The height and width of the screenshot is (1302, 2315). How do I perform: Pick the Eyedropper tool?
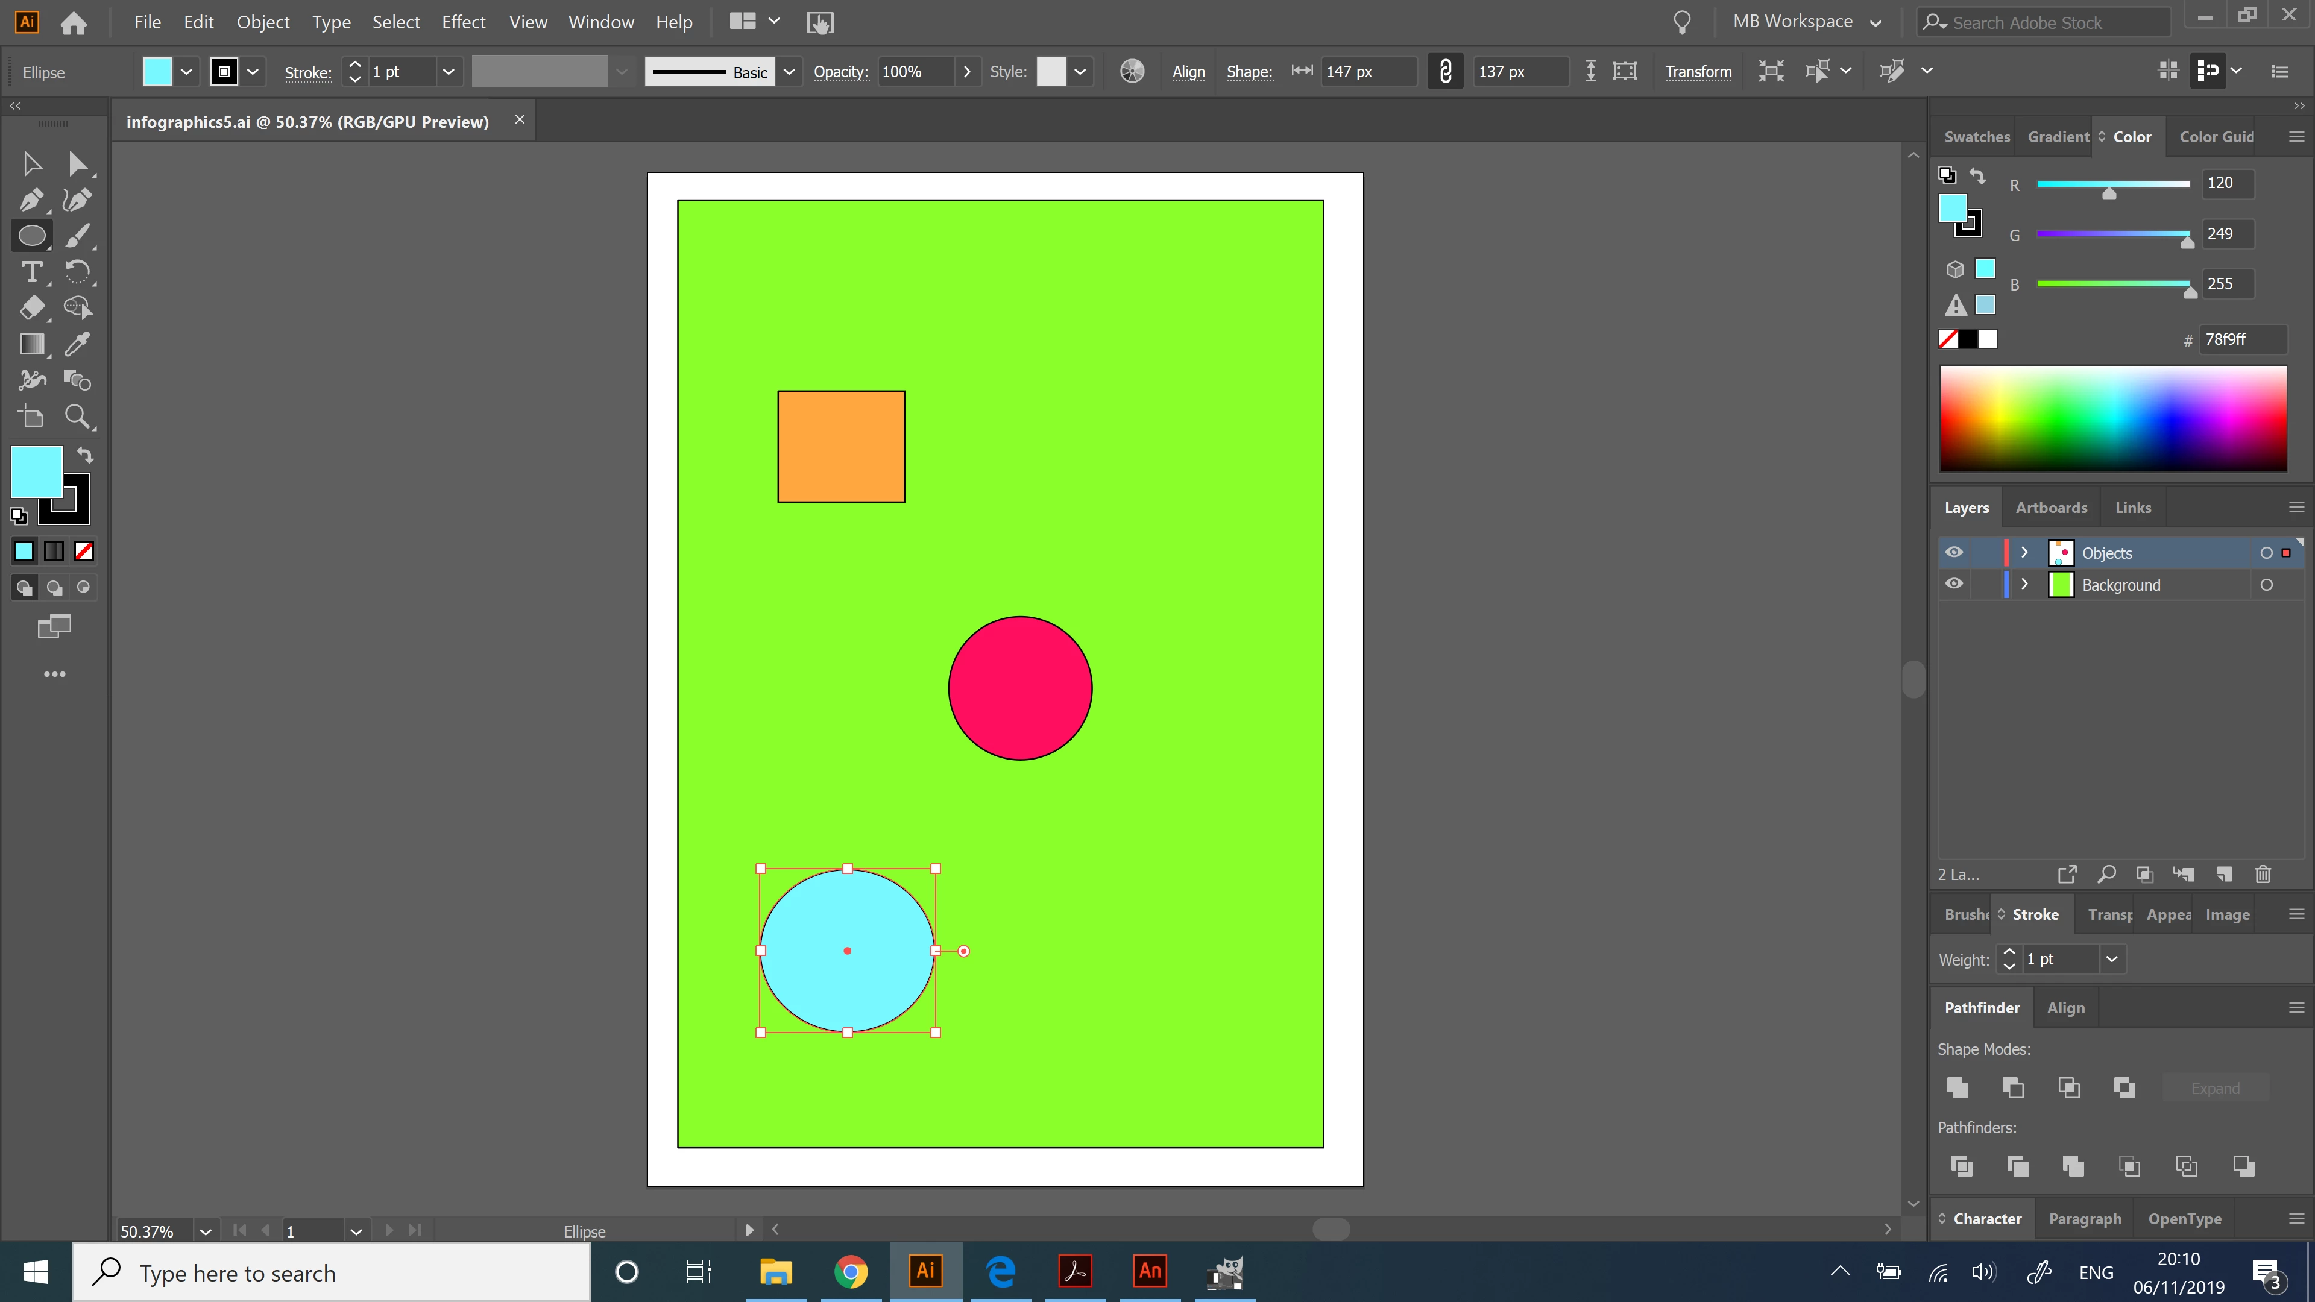tap(77, 344)
